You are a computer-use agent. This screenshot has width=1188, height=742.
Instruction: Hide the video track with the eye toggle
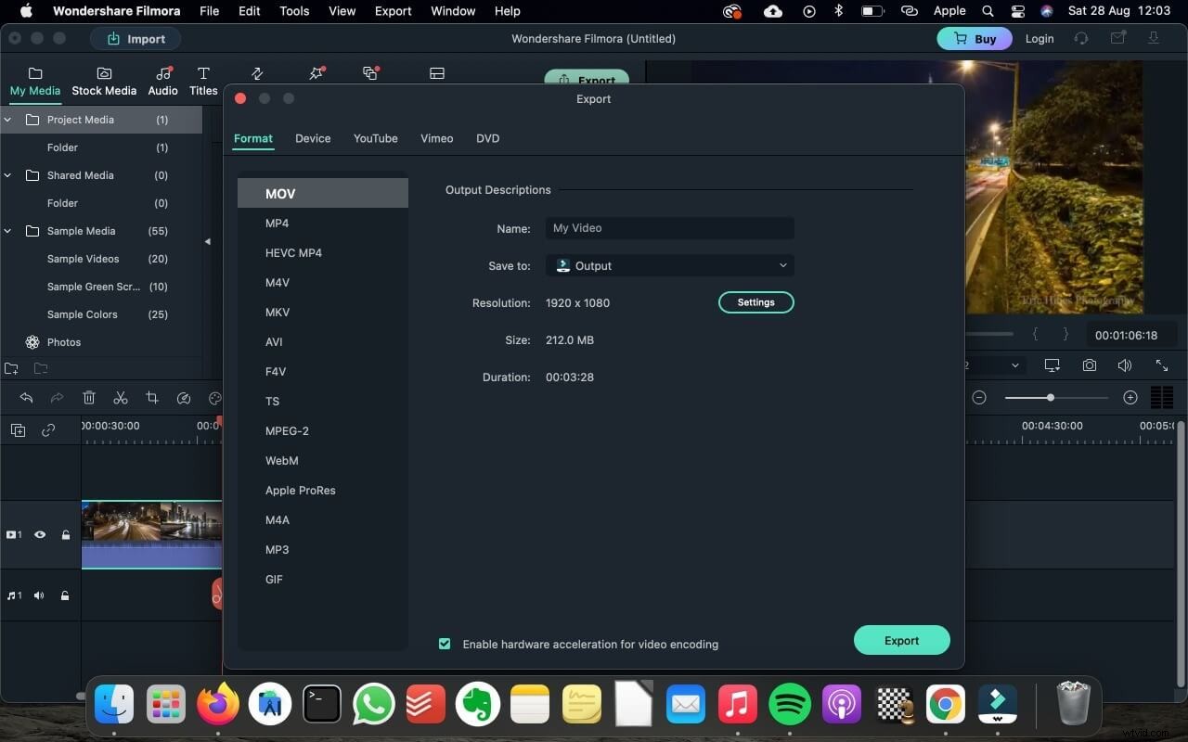pos(40,535)
